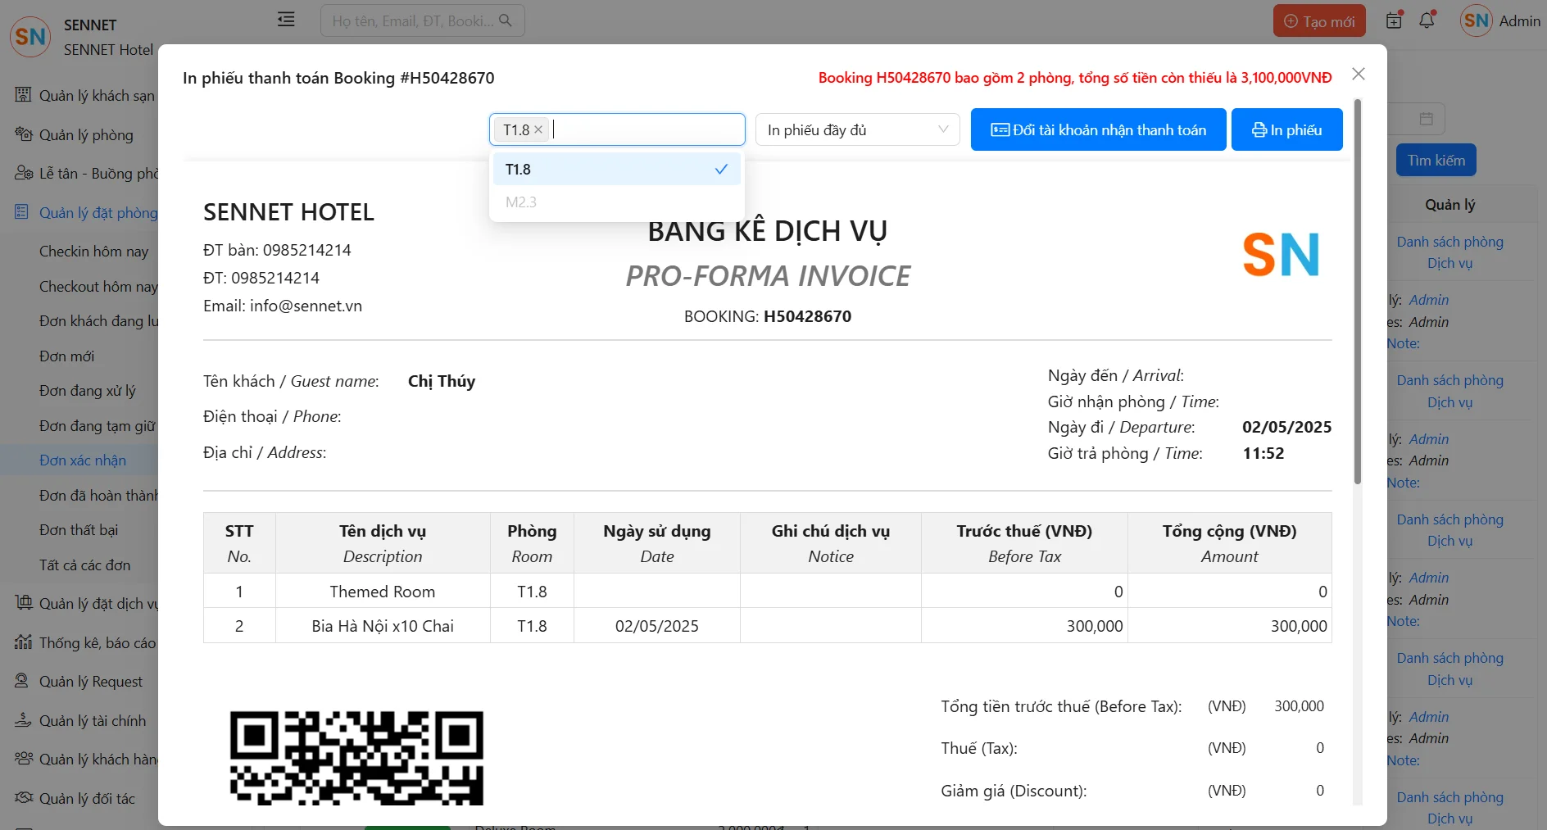Screen dimensions: 1547x830
Task: Click the 'Tạo mới' button
Action: (x=1318, y=21)
